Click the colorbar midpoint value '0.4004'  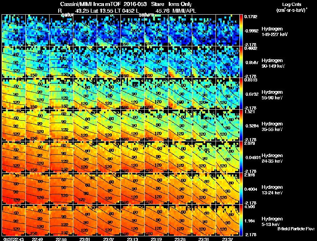tap(252, 189)
